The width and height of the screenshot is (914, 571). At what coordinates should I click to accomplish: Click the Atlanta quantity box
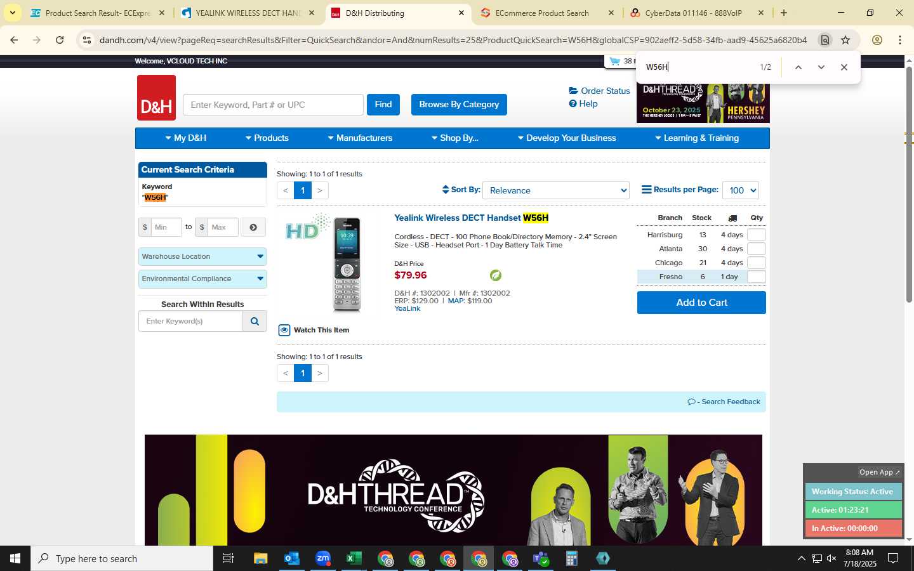(757, 249)
